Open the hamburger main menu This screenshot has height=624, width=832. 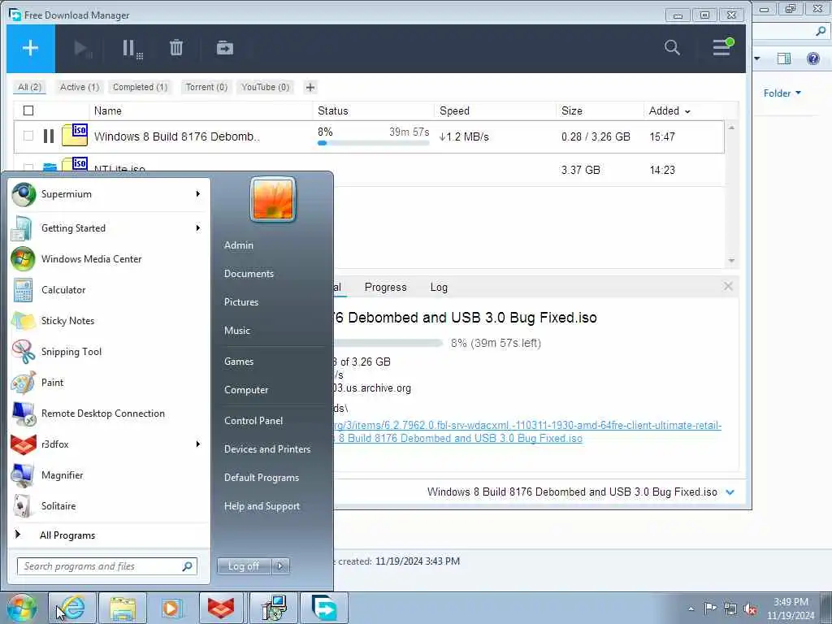(x=722, y=48)
